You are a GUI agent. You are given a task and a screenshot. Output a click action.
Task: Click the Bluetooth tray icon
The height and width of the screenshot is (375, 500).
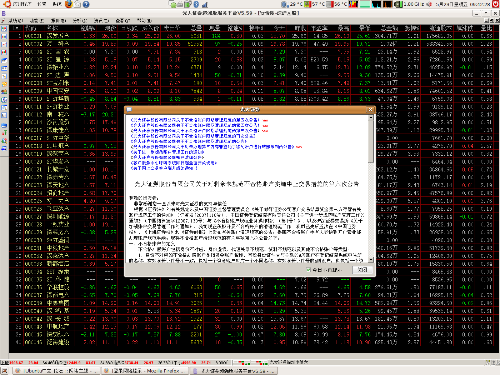coord(196,4)
